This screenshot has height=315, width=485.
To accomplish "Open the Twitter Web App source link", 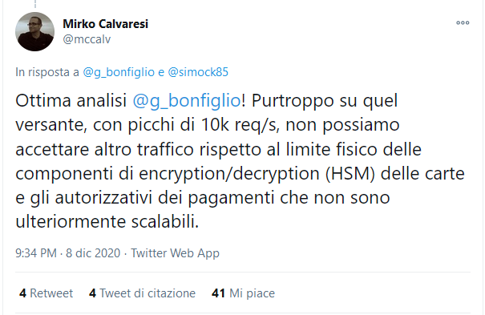I will tap(175, 252).
